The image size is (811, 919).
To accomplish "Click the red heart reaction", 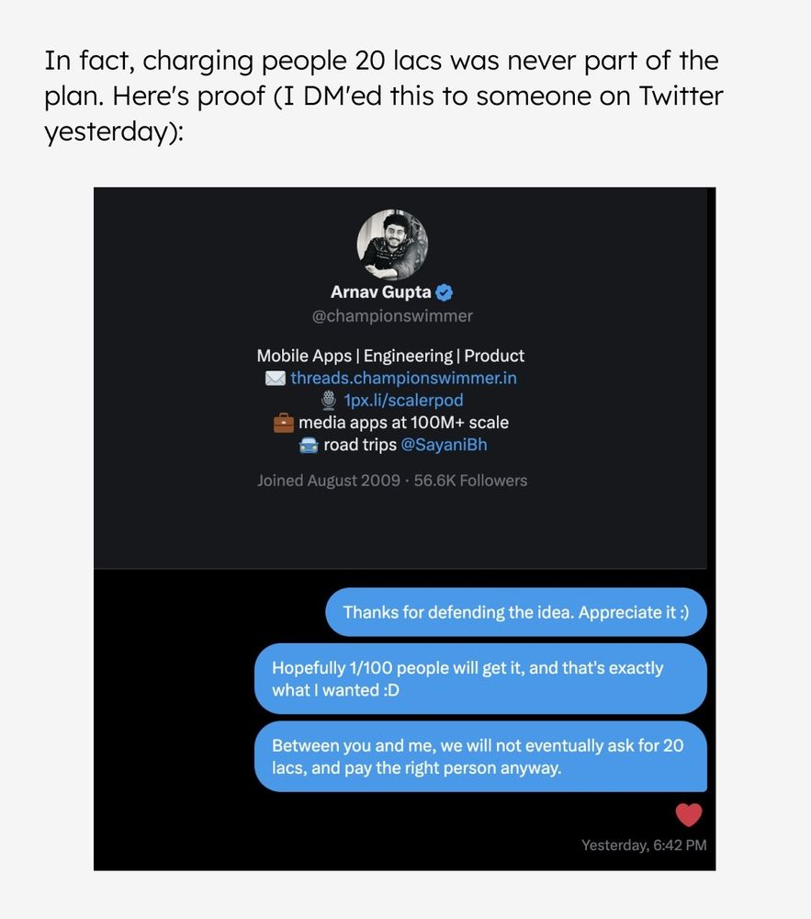I will point(689,814).
